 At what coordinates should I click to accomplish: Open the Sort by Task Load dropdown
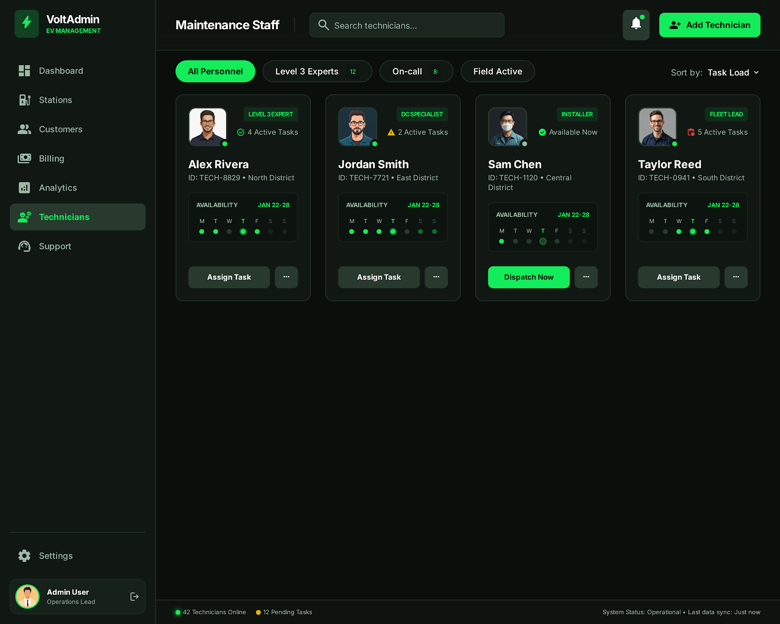point(733,73)
